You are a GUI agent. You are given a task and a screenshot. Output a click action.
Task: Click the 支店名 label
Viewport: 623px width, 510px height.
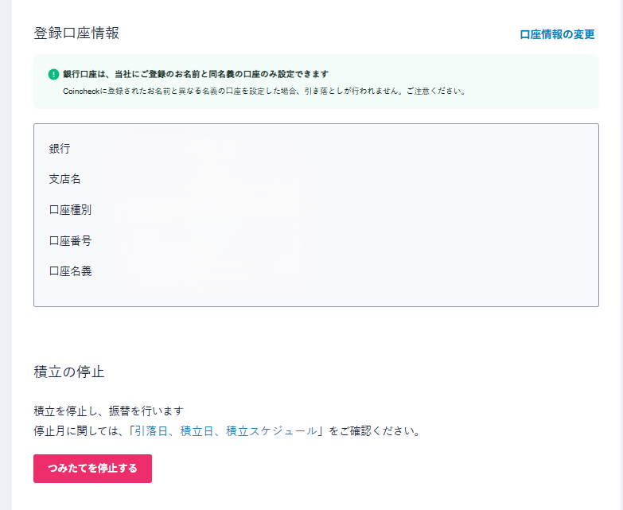pyautogui.click(x=64, y=179)
